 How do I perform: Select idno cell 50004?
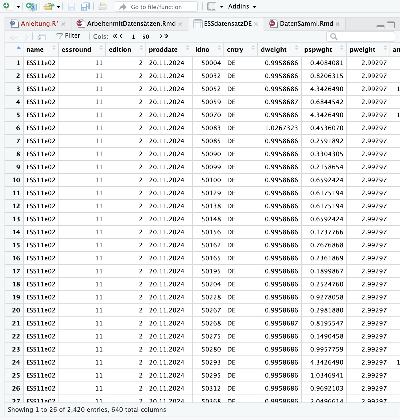[208, 63]
